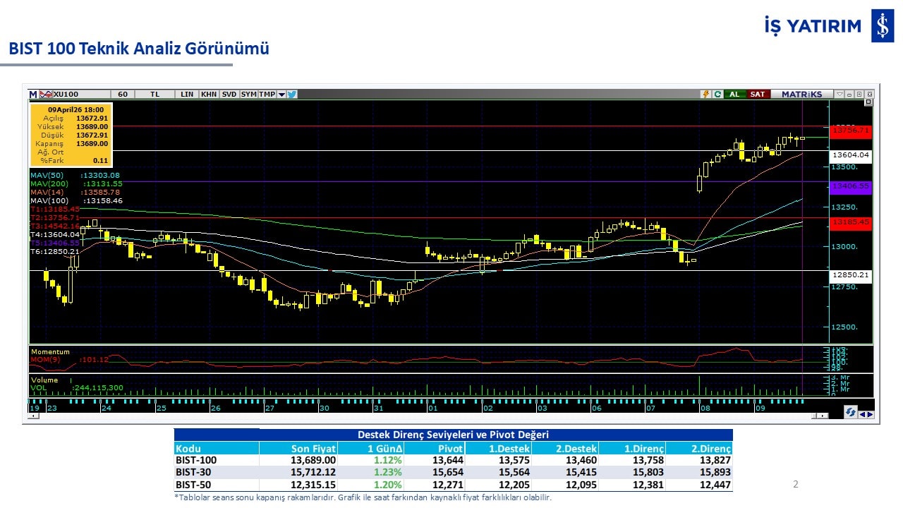
Task: Refresh the chart with the green arrow icon
Action: (x=717, y=94)
